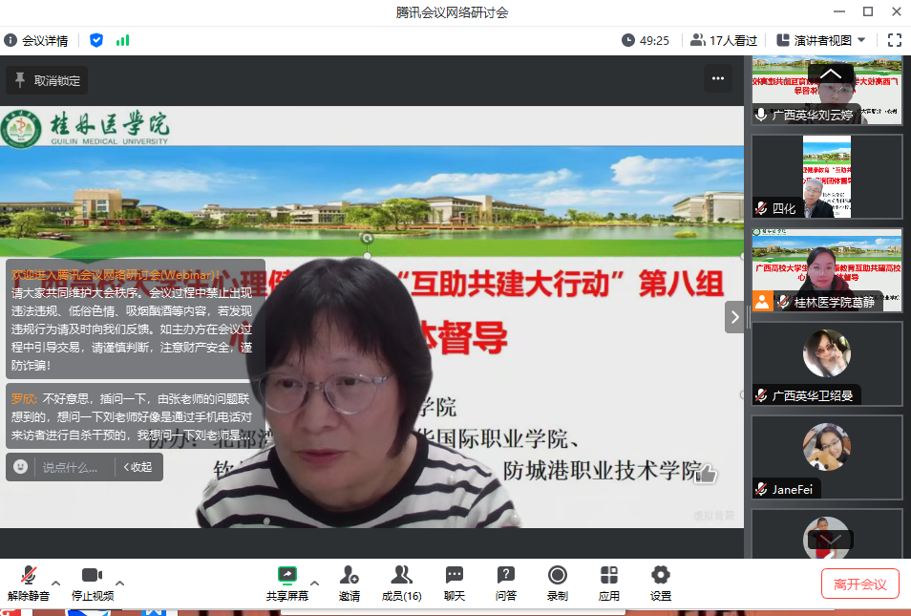Expand audio options arrow beside 解除静音
The width and height of the screenshot is (911, 616).
coord(55,583)
